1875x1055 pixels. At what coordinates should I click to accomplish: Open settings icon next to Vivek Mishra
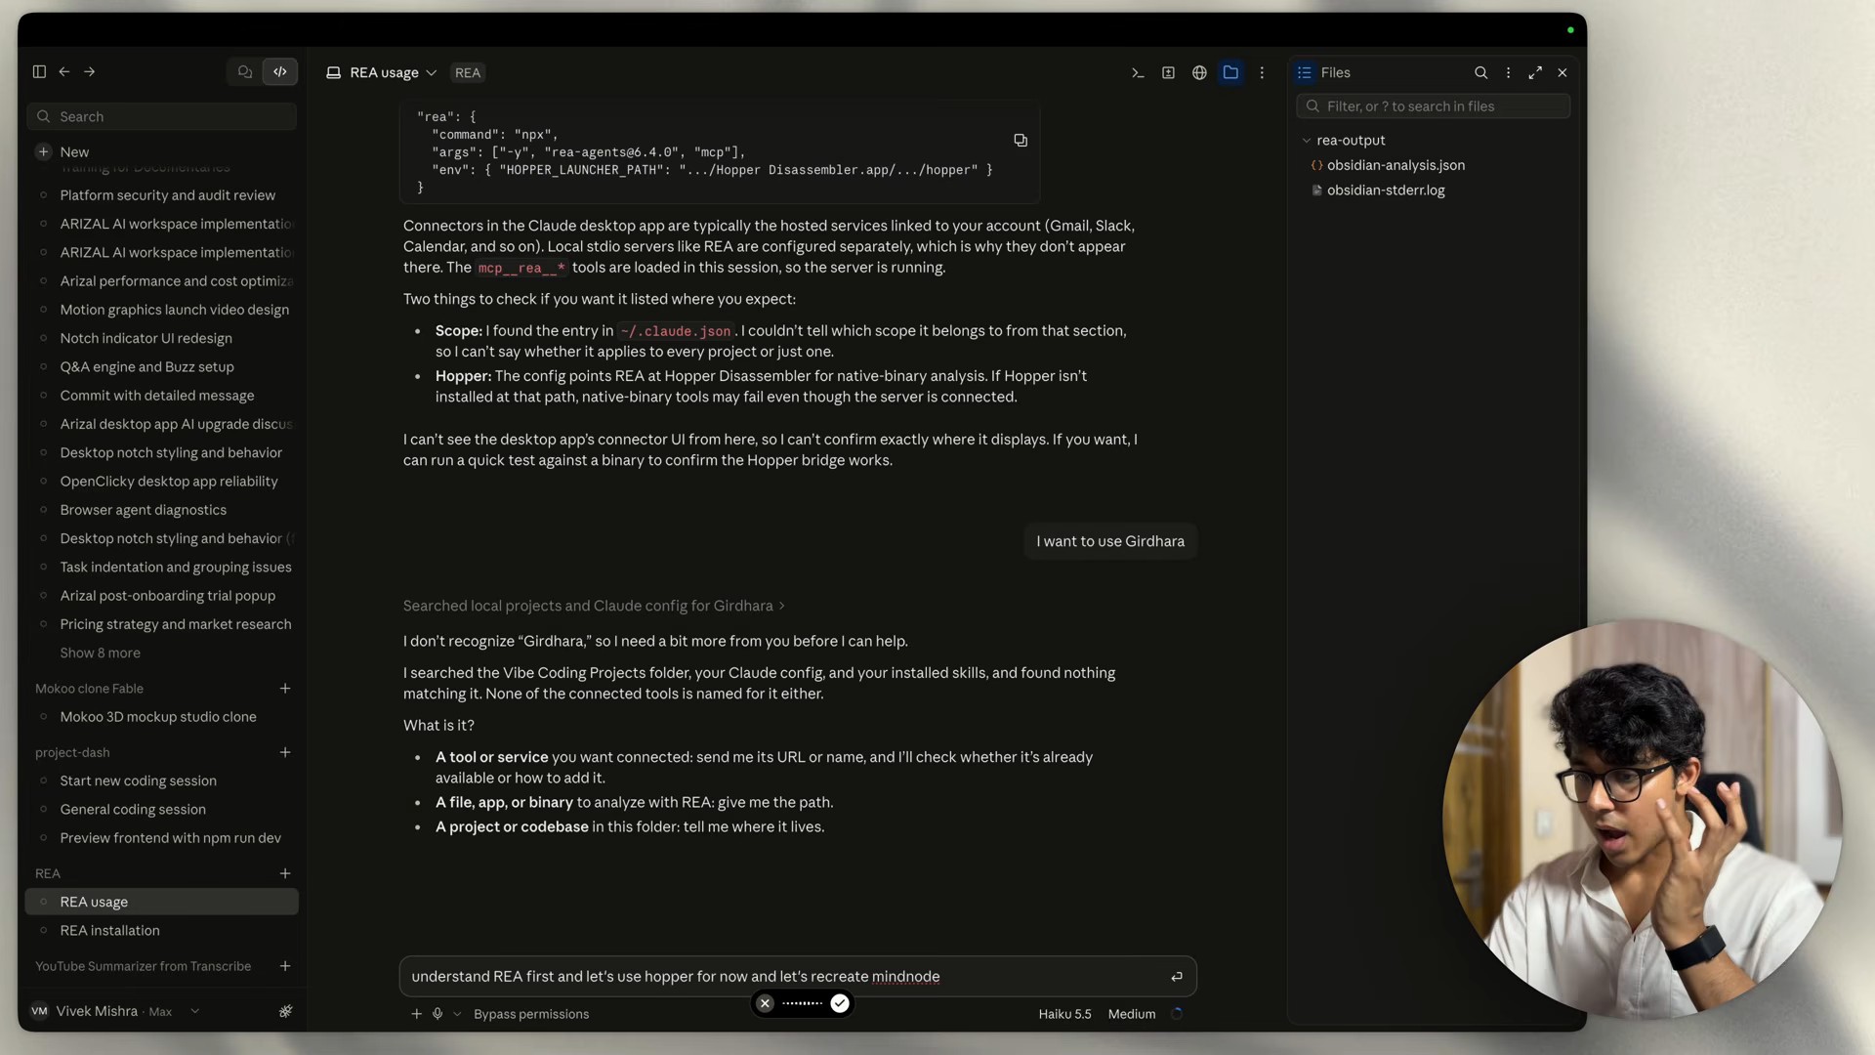pyautogui.click(x=285, y=1011)
